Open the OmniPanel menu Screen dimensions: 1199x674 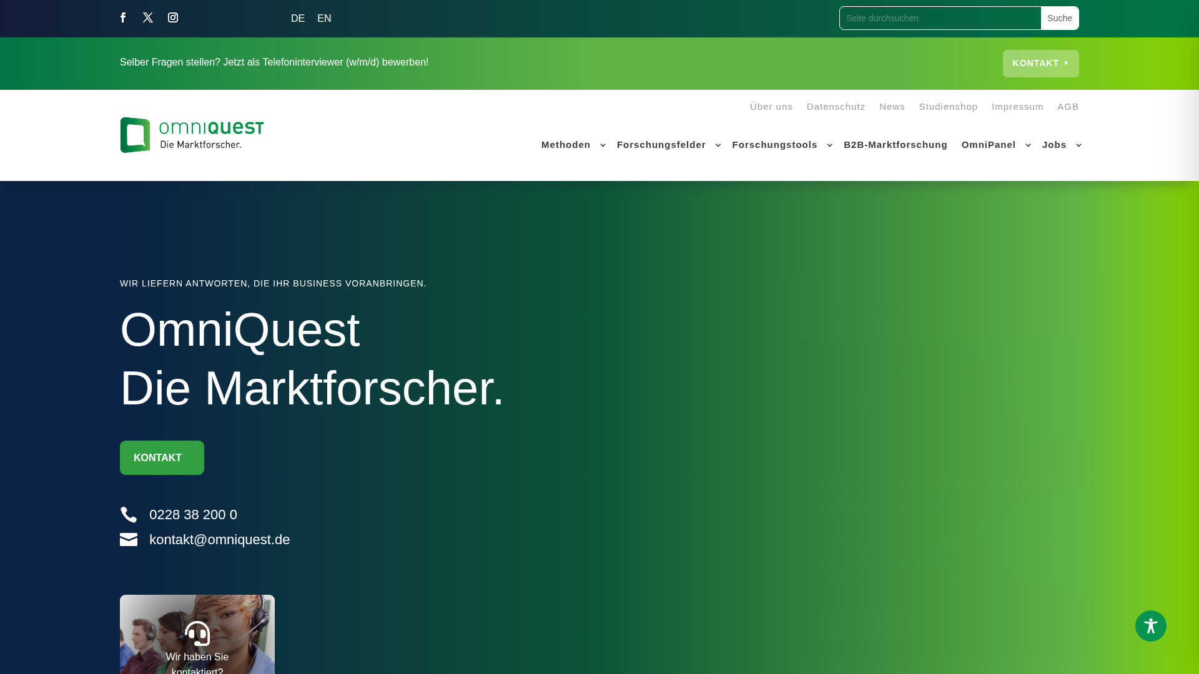click(x=989, y=145)
